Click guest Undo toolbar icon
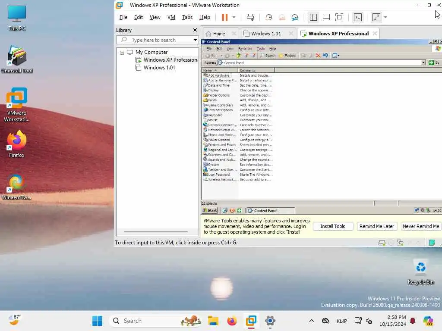This screenshot has width=442, height=331. tap(325, 56)
